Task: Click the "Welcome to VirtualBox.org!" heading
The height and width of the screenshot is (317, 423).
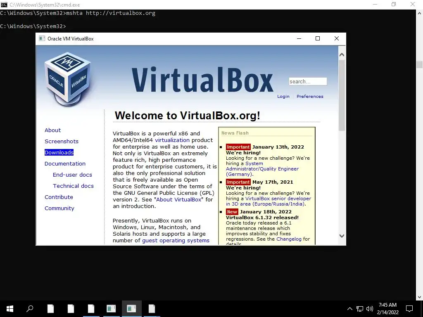Action: [188, 116]
